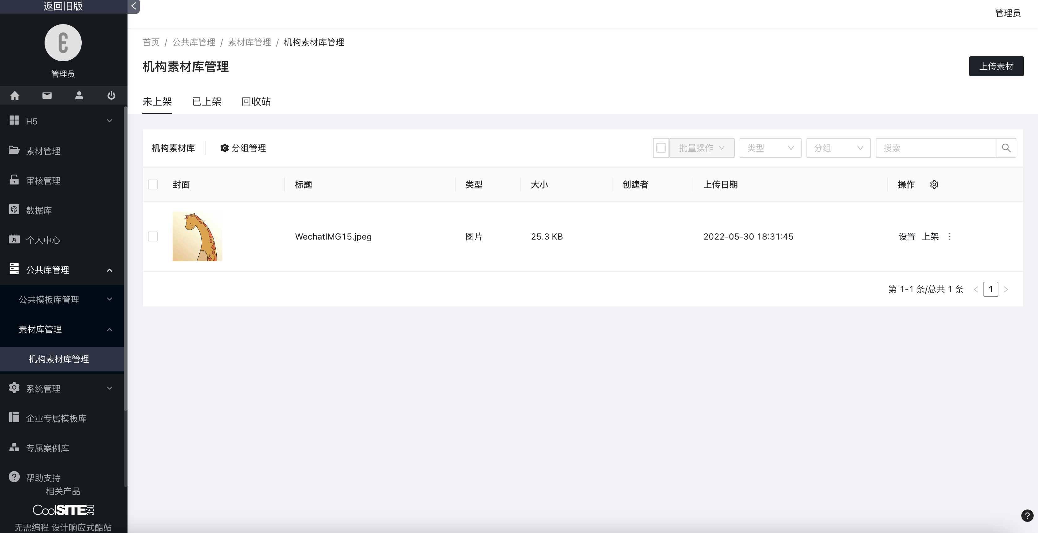Click help question mark icon bottom-right

point(1027,516)
